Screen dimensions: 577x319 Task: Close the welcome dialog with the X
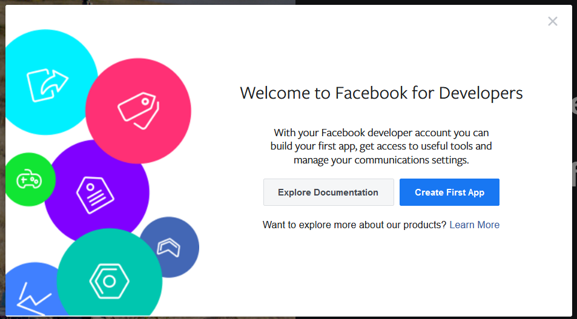[x=552, y=22]
